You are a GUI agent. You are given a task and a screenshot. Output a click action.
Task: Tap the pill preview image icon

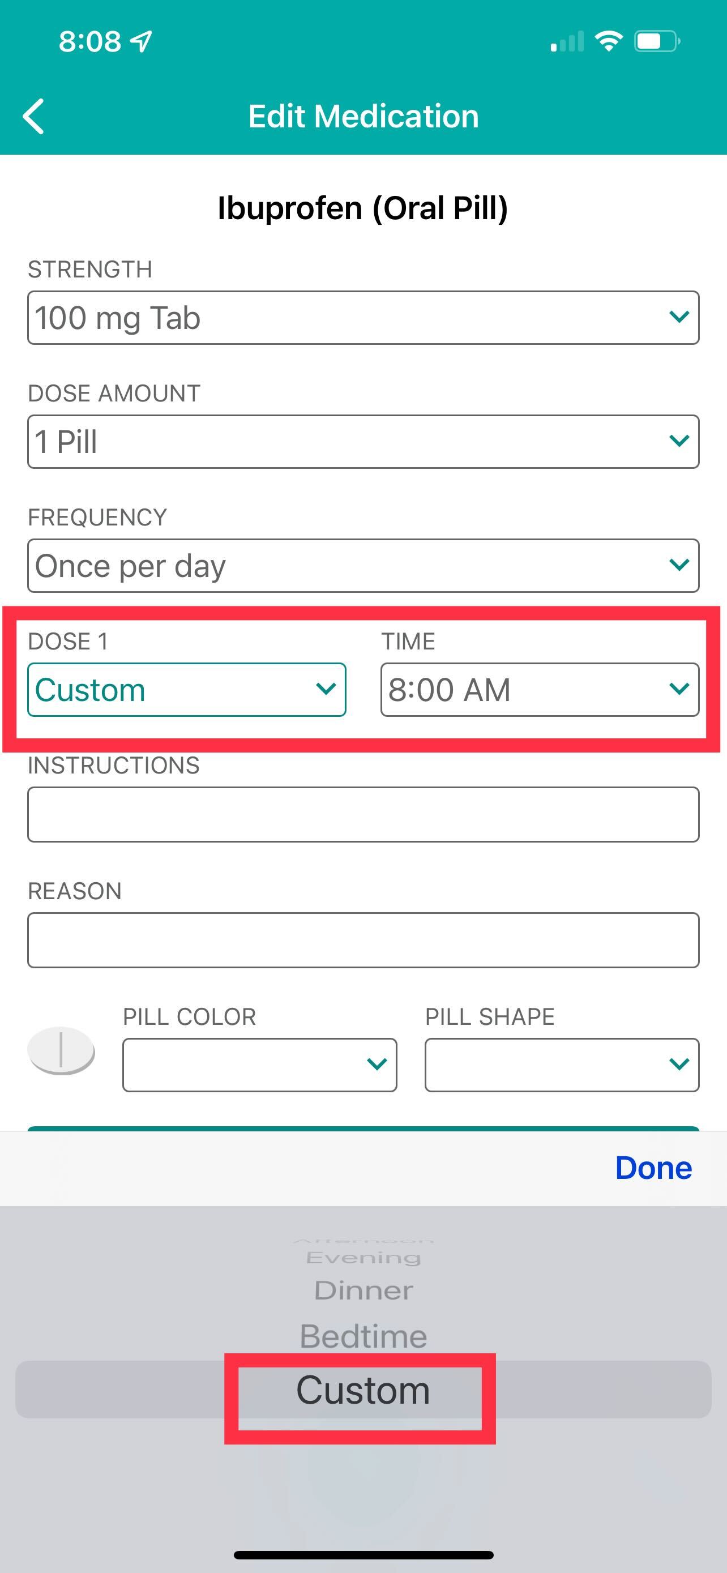point(61,1051)
